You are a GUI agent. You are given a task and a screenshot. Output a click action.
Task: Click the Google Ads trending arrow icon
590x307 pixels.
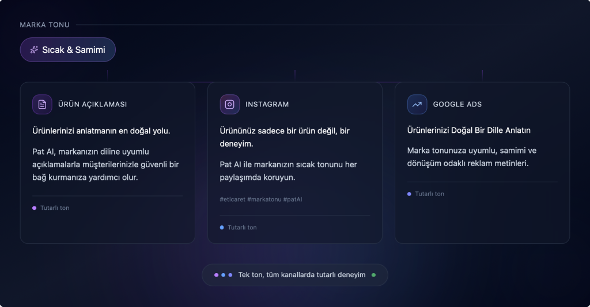click(417, 104)
